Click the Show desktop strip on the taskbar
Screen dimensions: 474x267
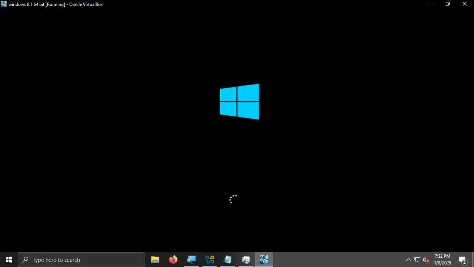point(473,260)
